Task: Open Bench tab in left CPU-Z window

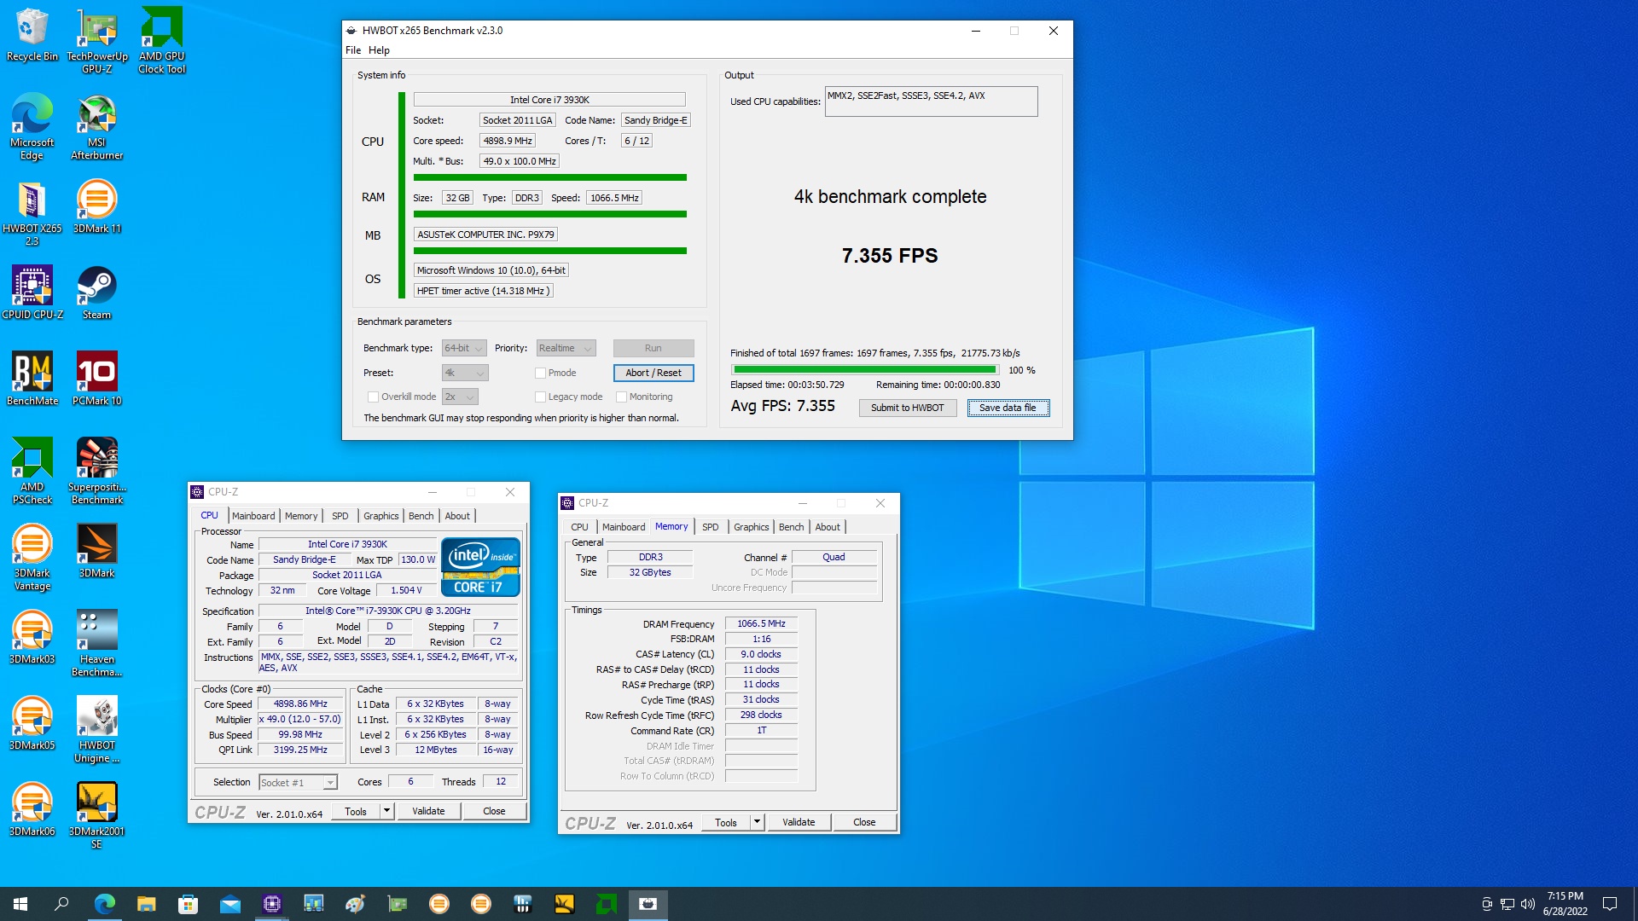Action: (421, 516)
